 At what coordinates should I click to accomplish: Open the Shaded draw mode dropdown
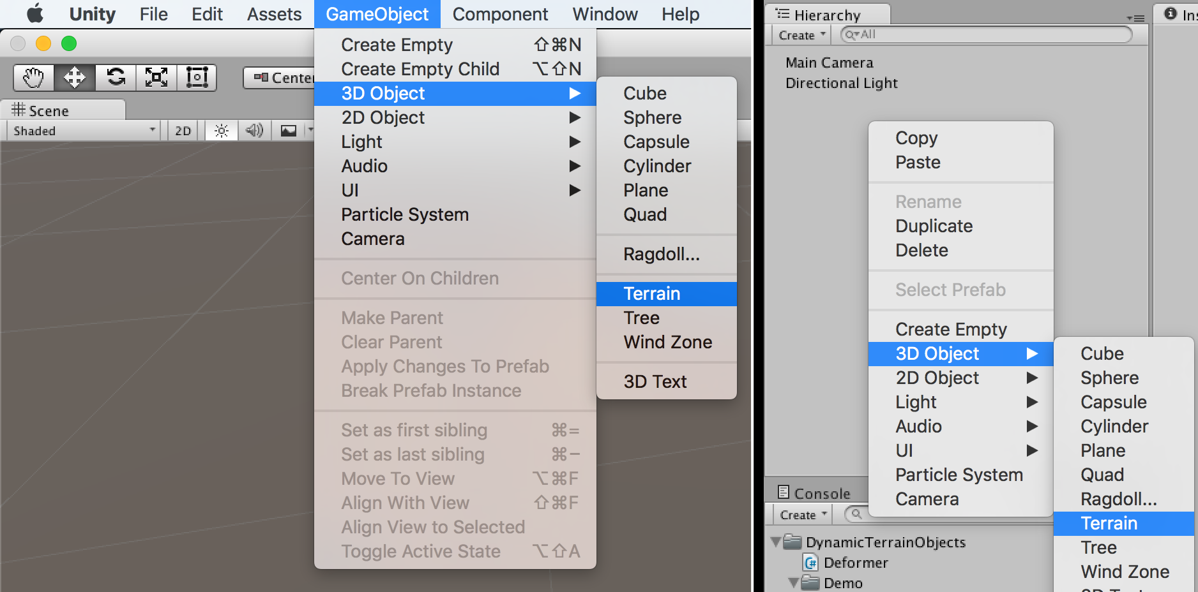click(83, 131)
